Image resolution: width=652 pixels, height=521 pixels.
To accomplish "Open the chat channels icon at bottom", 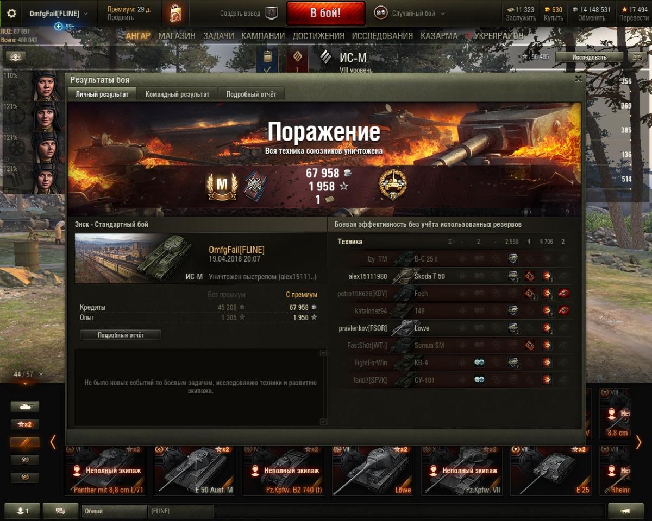I will pos(60,511).
